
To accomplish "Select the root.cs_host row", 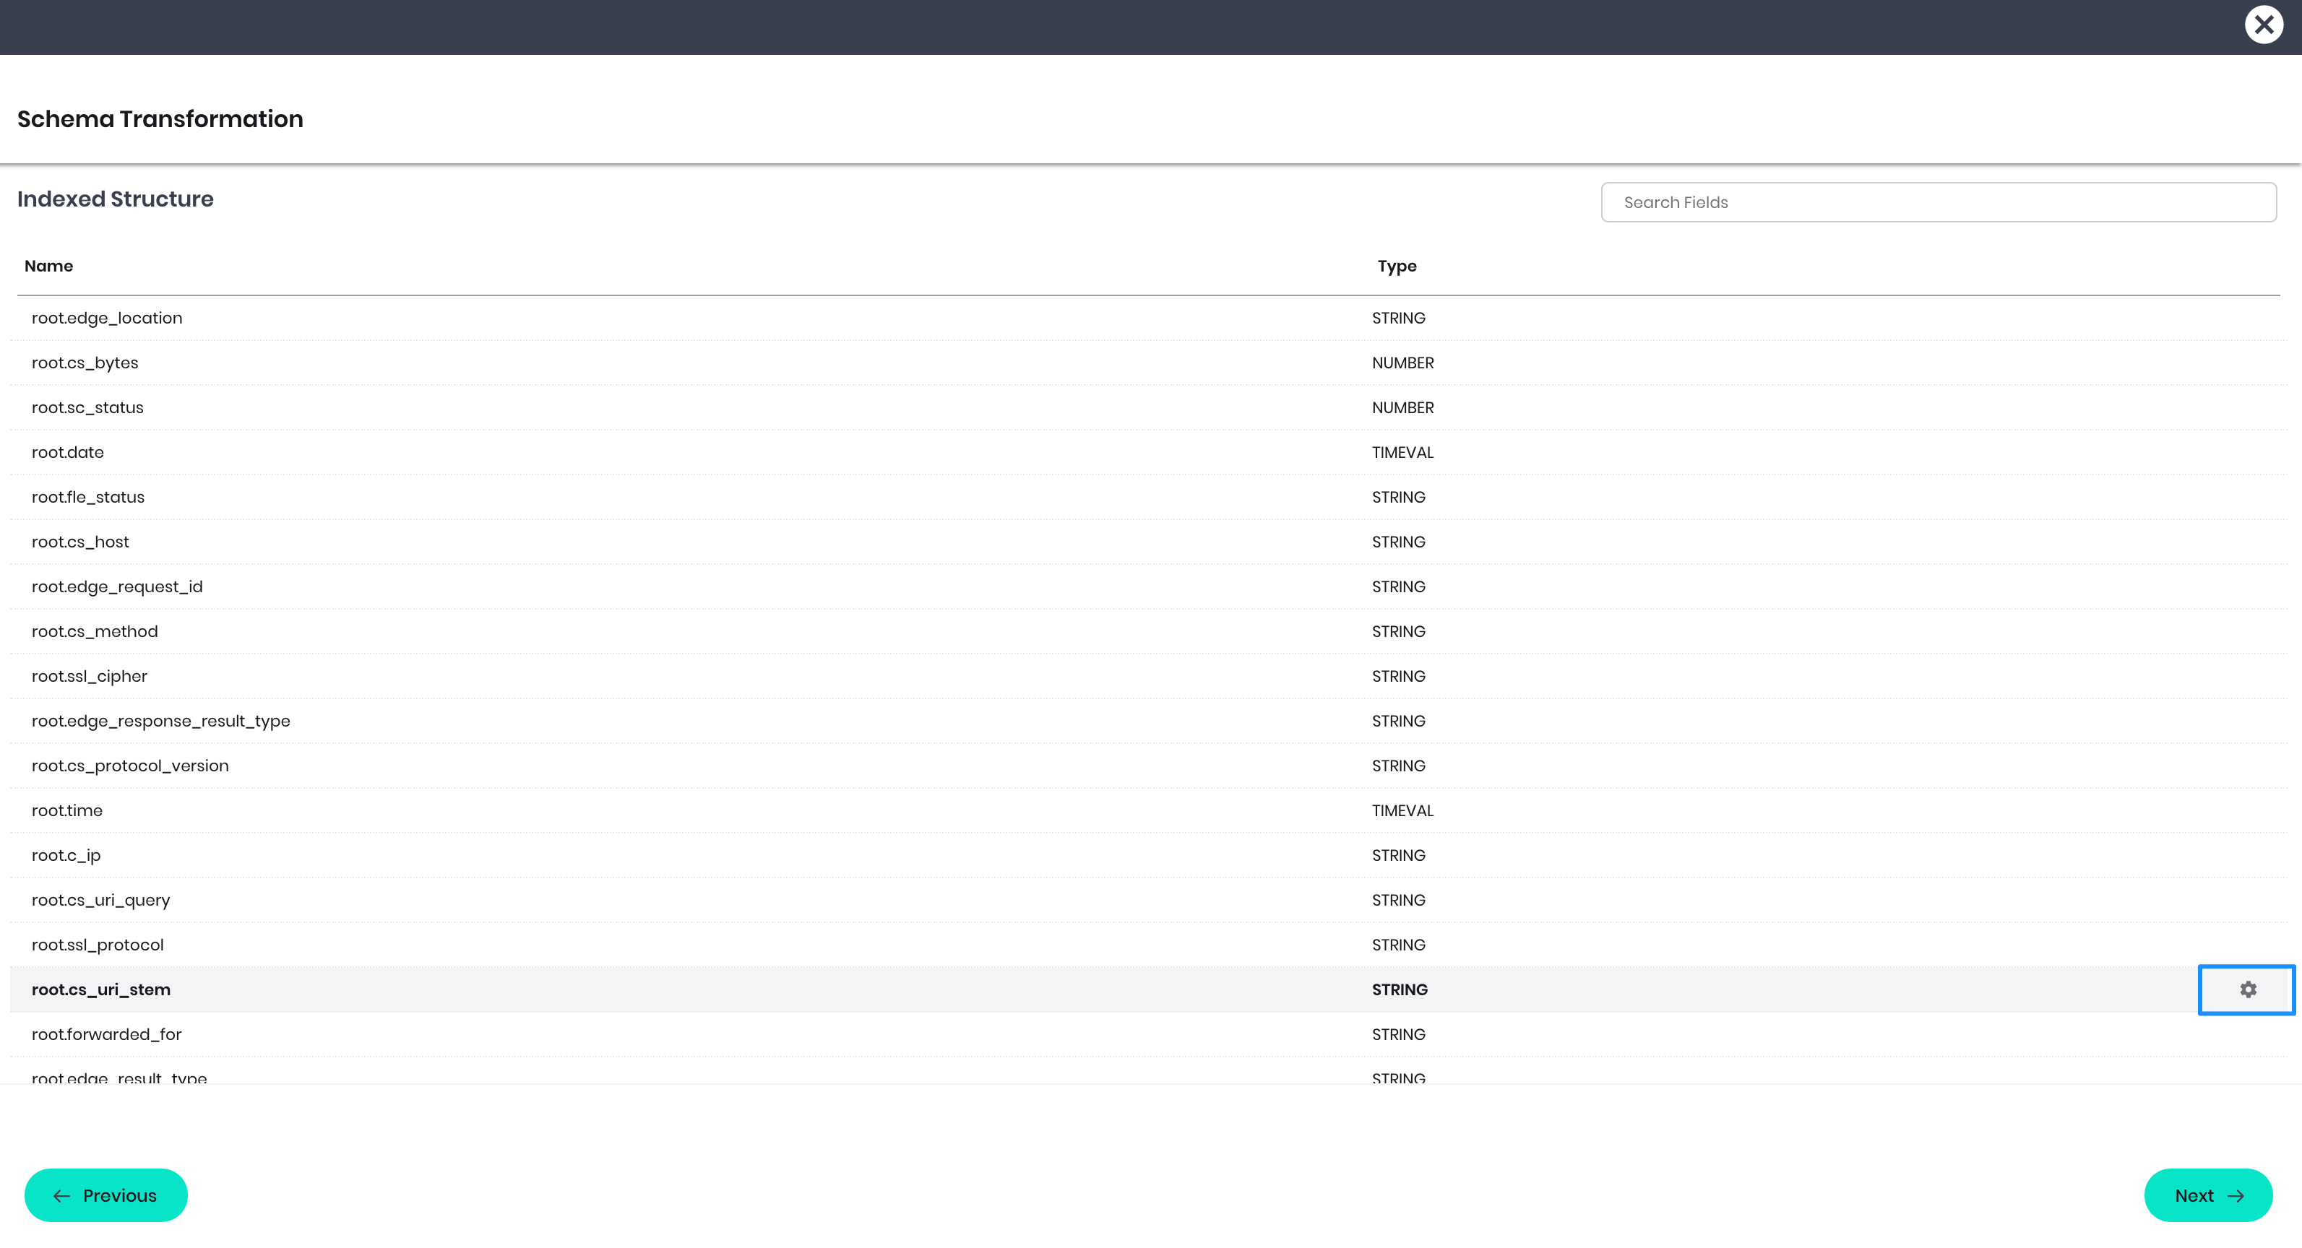I will pyautogui.click(x=80, y=542).
